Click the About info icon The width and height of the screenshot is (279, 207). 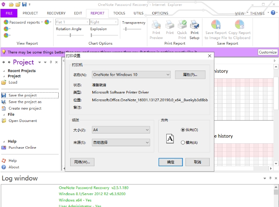(x=4, y=167)
